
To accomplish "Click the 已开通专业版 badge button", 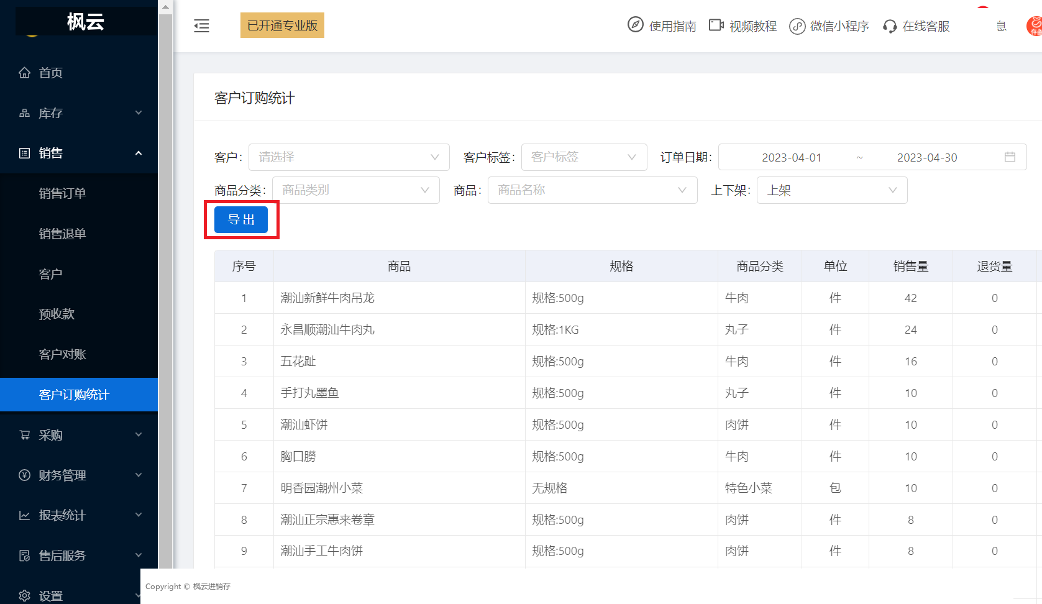I will pyautogui.click(x=282, y=25).
